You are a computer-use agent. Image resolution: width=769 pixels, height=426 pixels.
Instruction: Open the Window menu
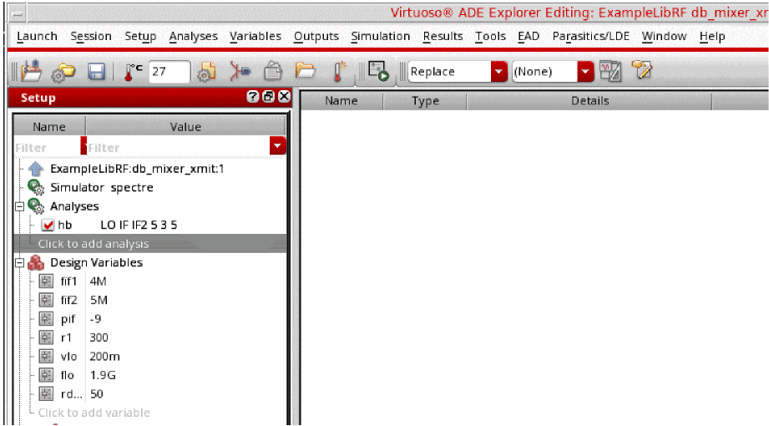coord(664,36)
